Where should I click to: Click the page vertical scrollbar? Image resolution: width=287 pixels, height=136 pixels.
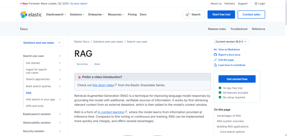pos(286,13)
